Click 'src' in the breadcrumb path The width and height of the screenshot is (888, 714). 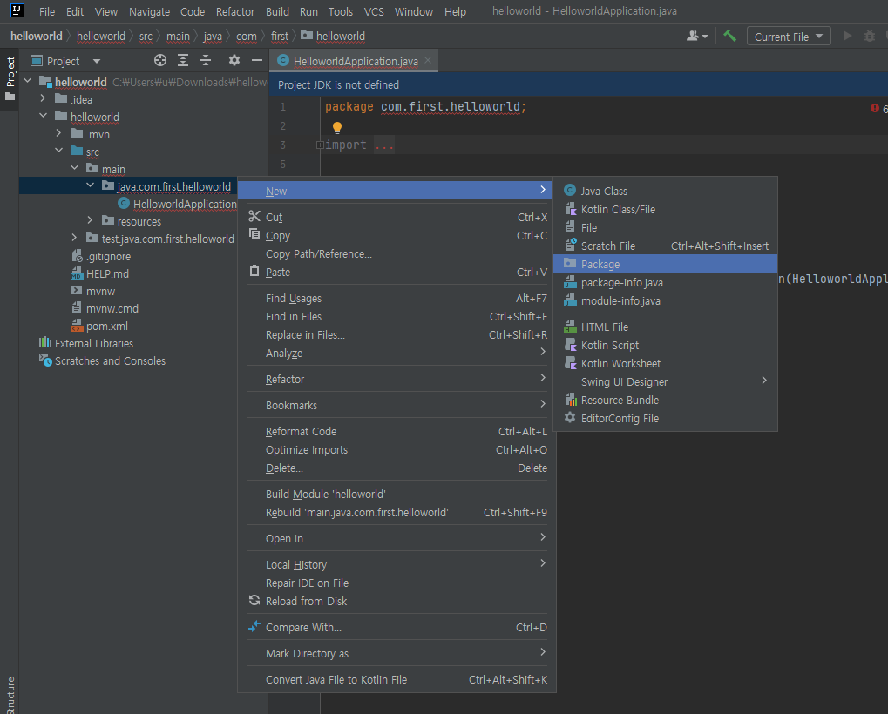(x=146, y=37)
